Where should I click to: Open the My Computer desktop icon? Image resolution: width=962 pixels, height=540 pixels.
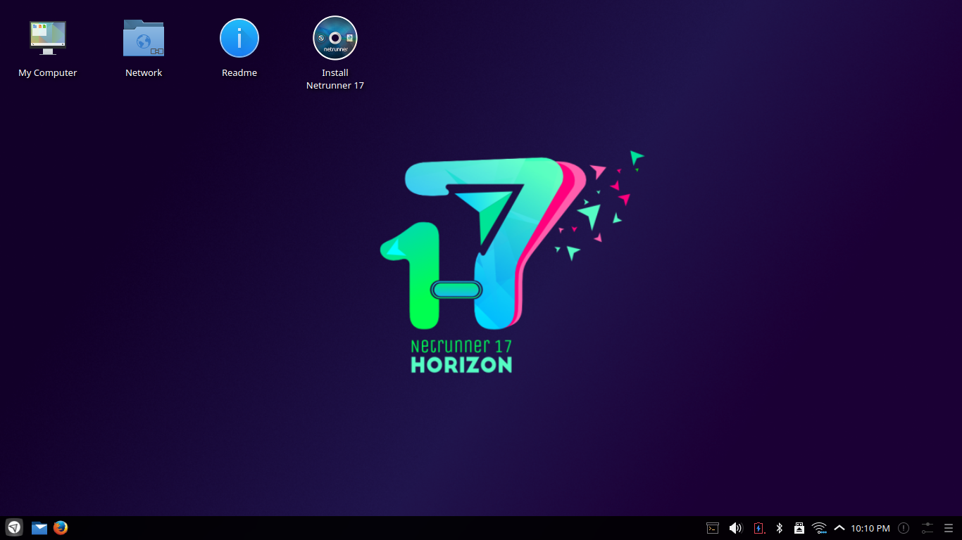click(x=48, y=38)
